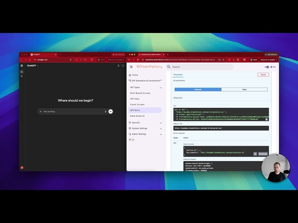Copy the response body

(x=255, y=154)
